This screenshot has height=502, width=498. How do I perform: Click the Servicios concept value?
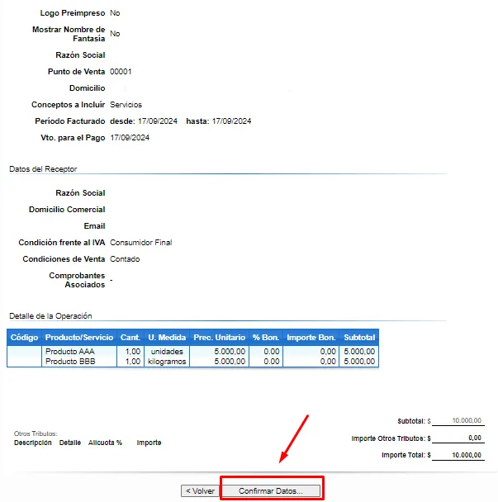[126, 104]
